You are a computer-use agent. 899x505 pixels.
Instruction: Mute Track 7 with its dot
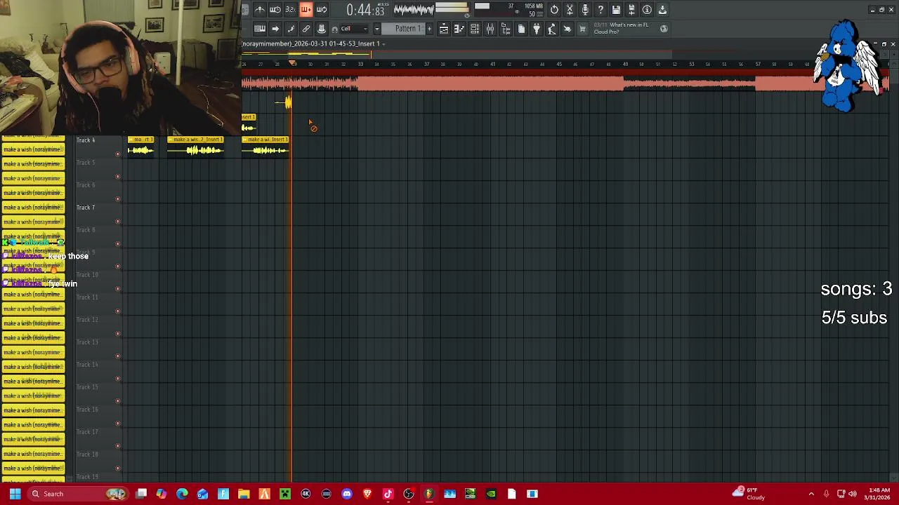click(x=118, y=222)
